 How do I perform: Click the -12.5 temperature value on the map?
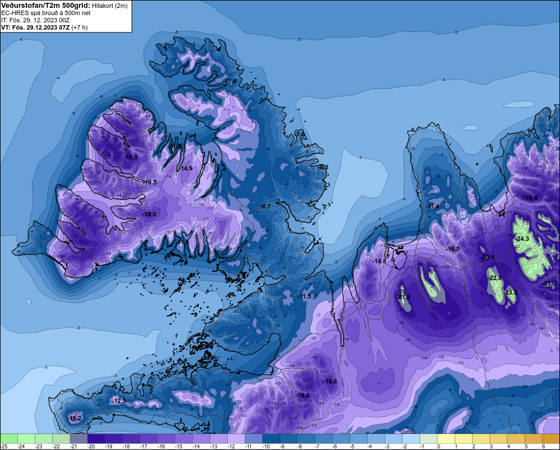pos(119,401)
